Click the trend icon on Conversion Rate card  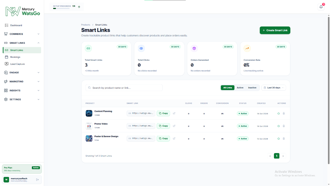pos(247,48)
